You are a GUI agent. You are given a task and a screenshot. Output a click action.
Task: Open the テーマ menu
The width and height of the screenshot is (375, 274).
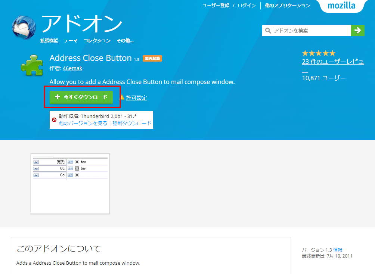71,41
